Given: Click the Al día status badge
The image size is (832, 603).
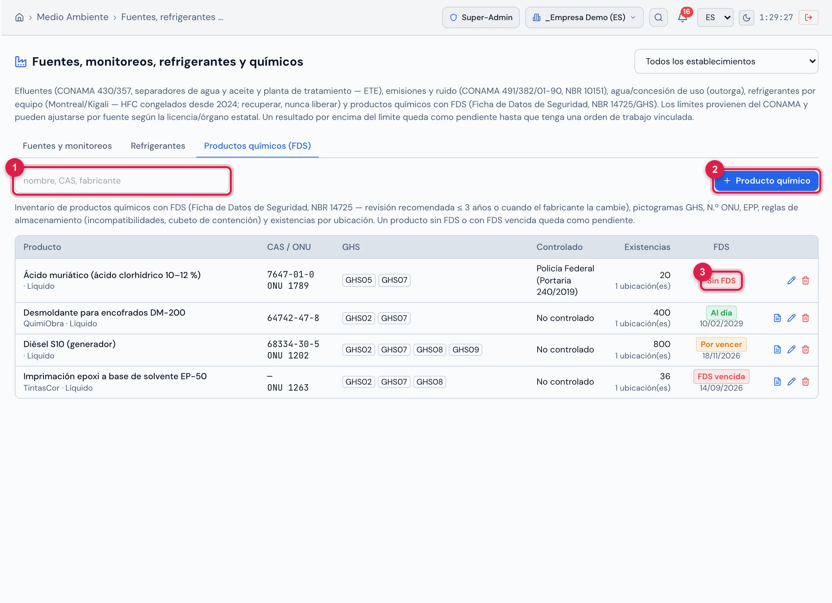Looking at the screenshot, I should [x=721, y=313].
